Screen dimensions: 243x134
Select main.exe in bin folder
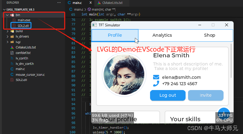click(24, 20)
